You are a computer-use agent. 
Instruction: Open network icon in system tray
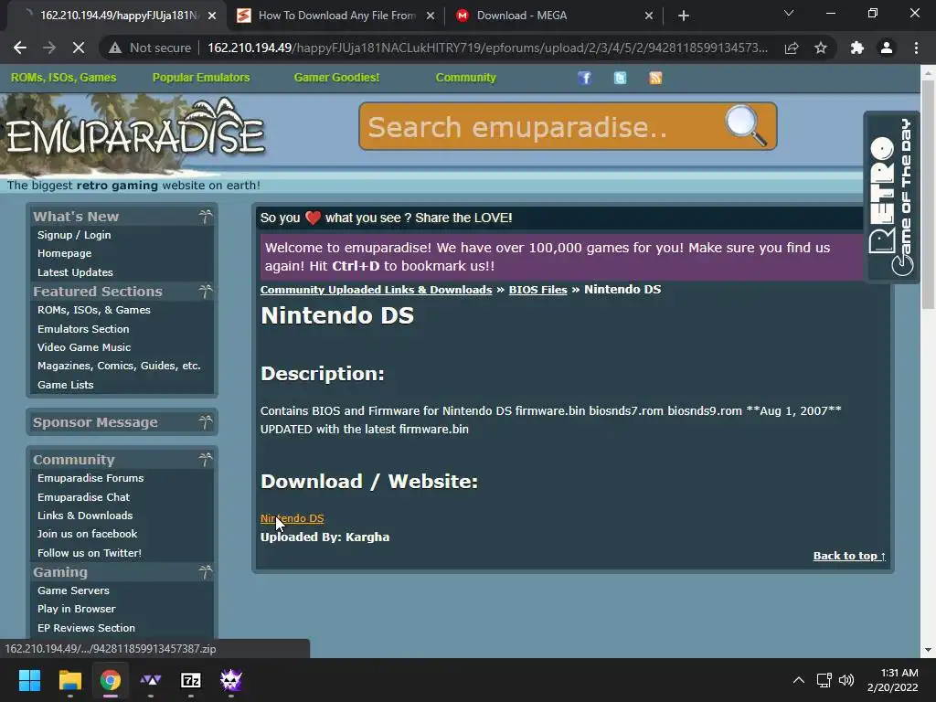(x=824, y=680)
